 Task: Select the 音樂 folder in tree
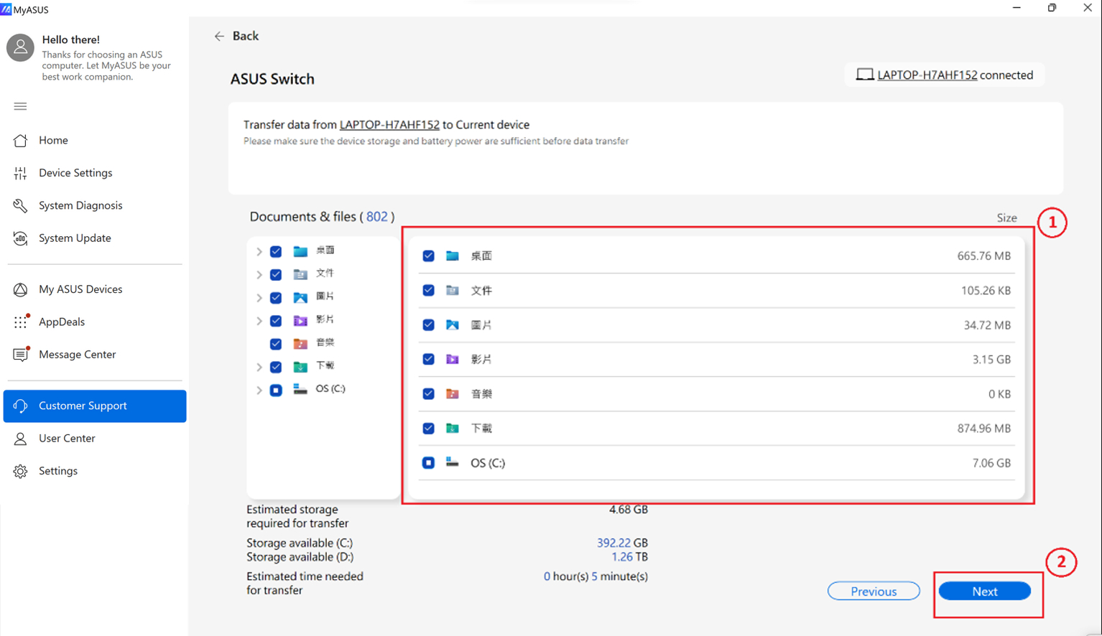coord(325,343)
